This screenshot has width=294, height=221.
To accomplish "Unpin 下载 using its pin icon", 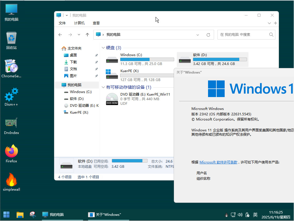I will click(x=96, y=62).
